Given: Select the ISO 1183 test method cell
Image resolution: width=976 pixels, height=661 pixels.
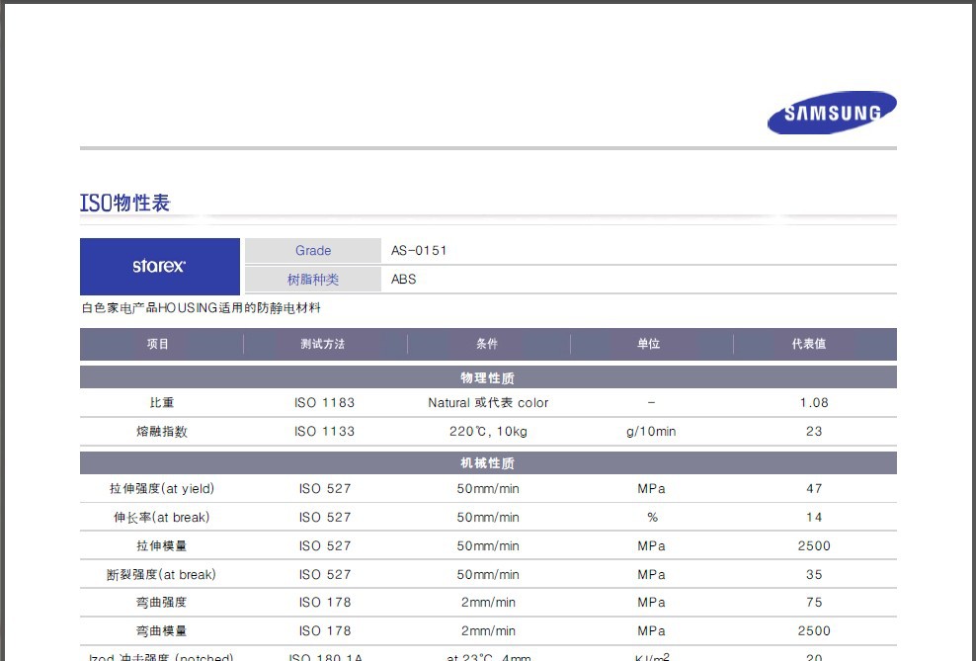Looking at the screenshot, I should click(324, 403).
